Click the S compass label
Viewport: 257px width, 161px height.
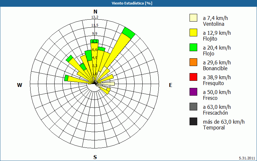(95, 157)
